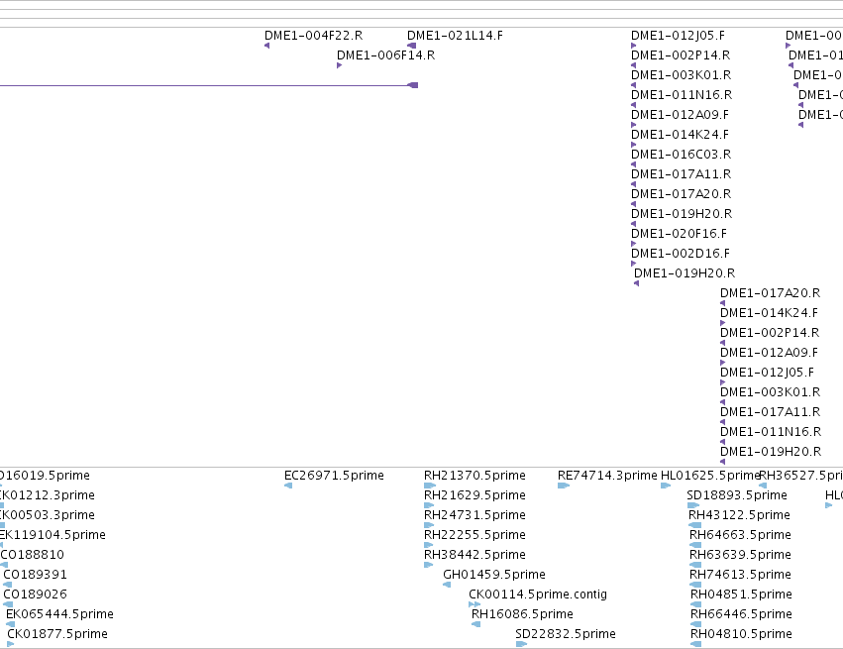The image size is (843, 649).
Task: Select the SD18893.5prime EST label
Action: (x=737, y=495)
